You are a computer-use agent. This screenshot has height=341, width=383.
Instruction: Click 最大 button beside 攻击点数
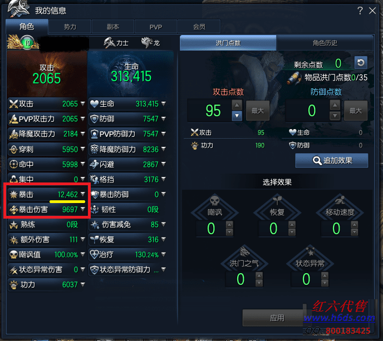pos(258,111)
